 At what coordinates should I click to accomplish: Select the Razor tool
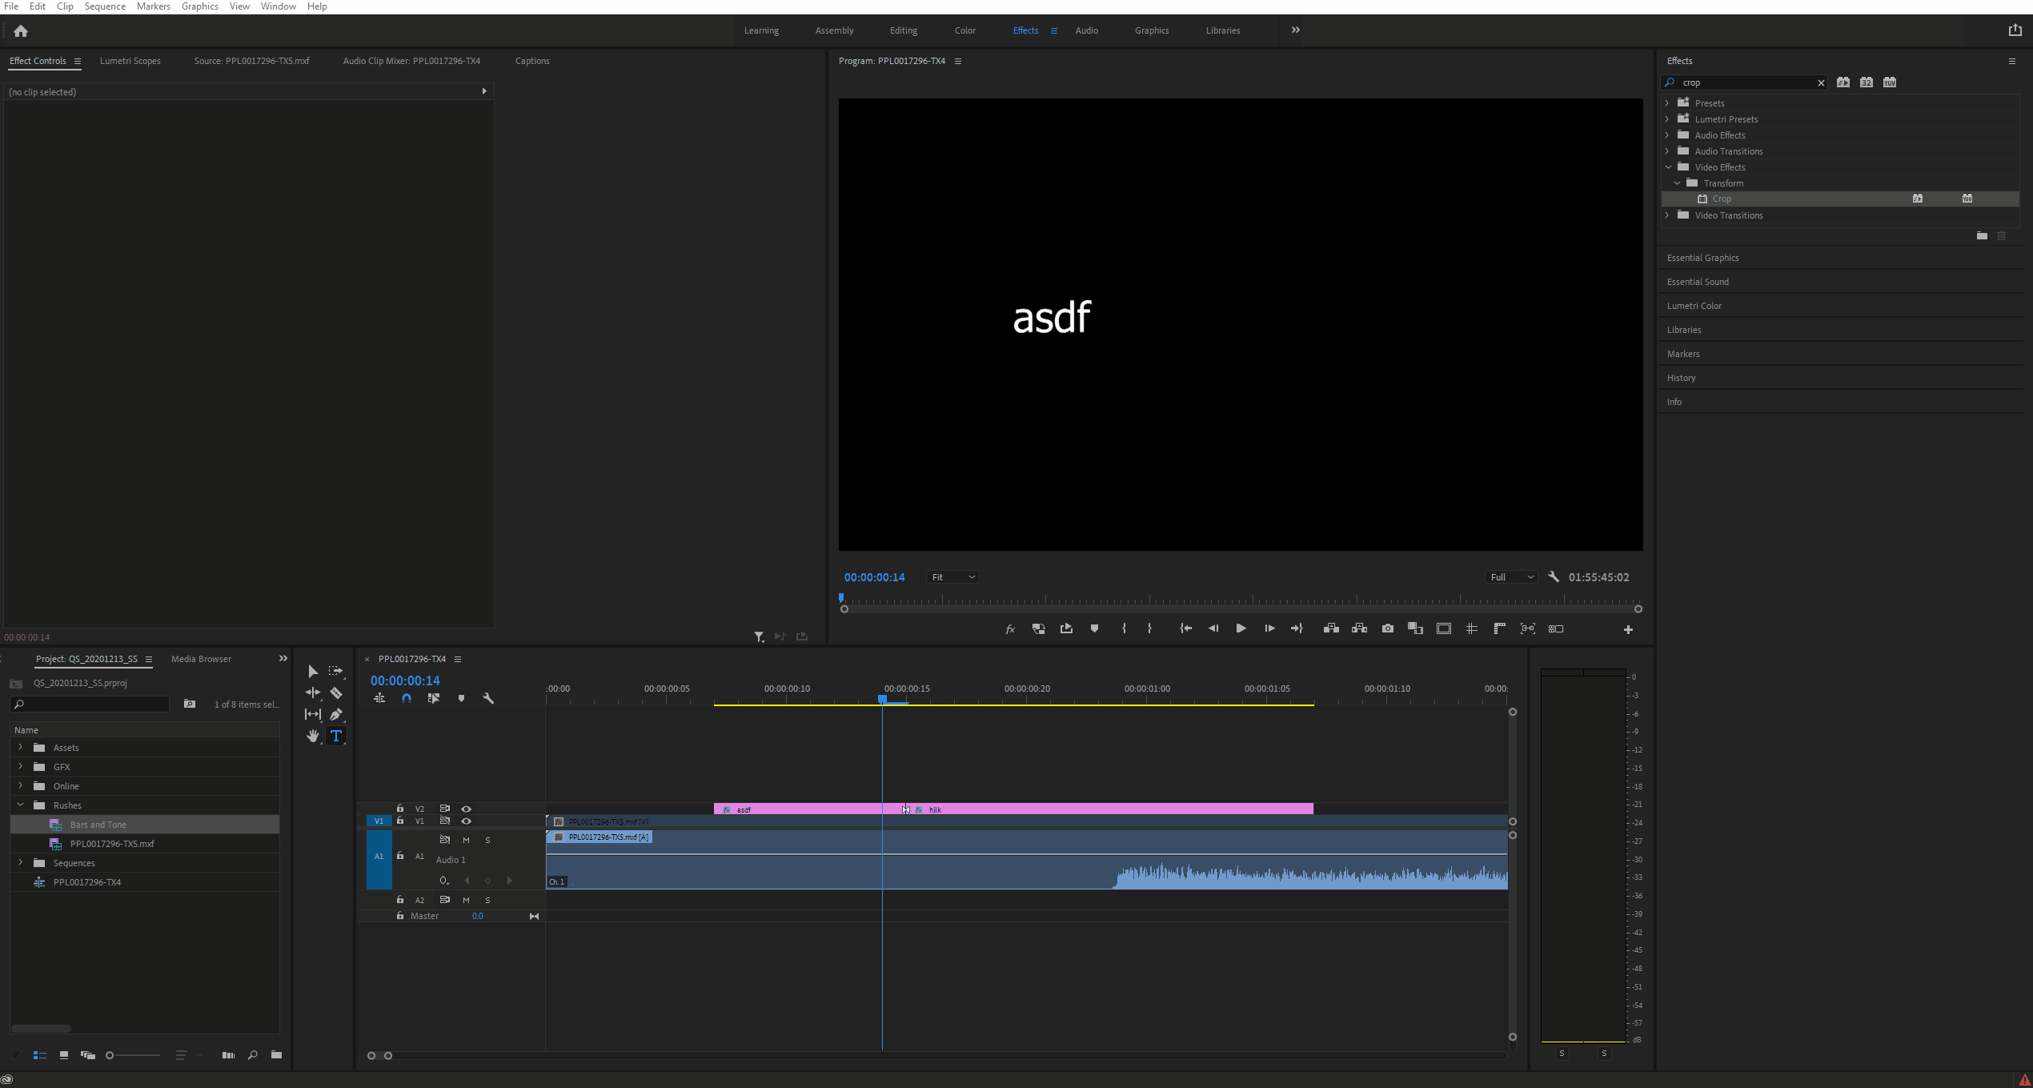(x=336, y=693)
